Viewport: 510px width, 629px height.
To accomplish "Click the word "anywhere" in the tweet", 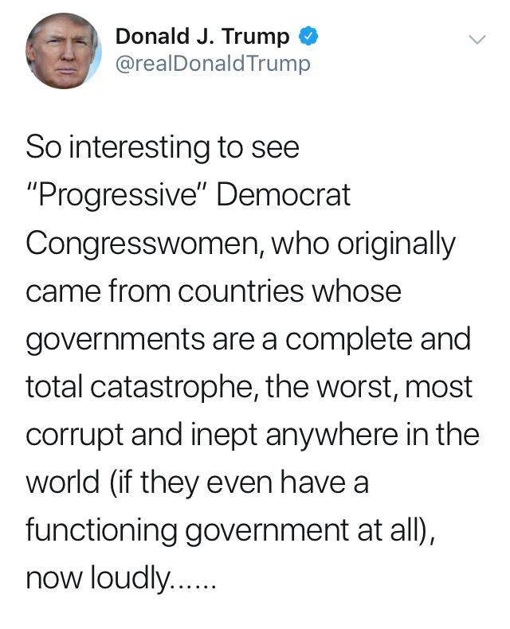I will [x=331, y=436].
